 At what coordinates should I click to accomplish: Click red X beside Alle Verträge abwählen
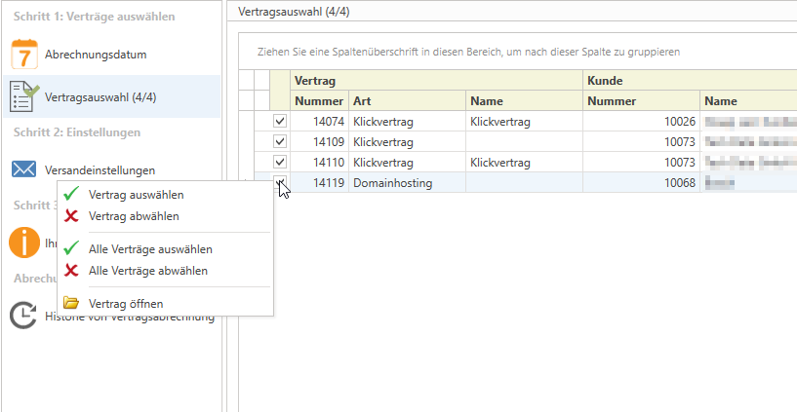click(71, 270)
